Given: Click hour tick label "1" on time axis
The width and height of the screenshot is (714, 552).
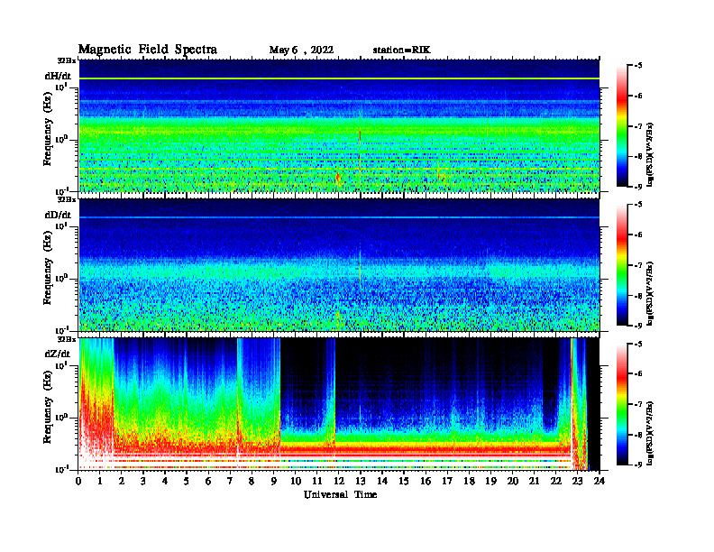Looking at the screenshot, I should pyautogui.click(x=100, y=481).
